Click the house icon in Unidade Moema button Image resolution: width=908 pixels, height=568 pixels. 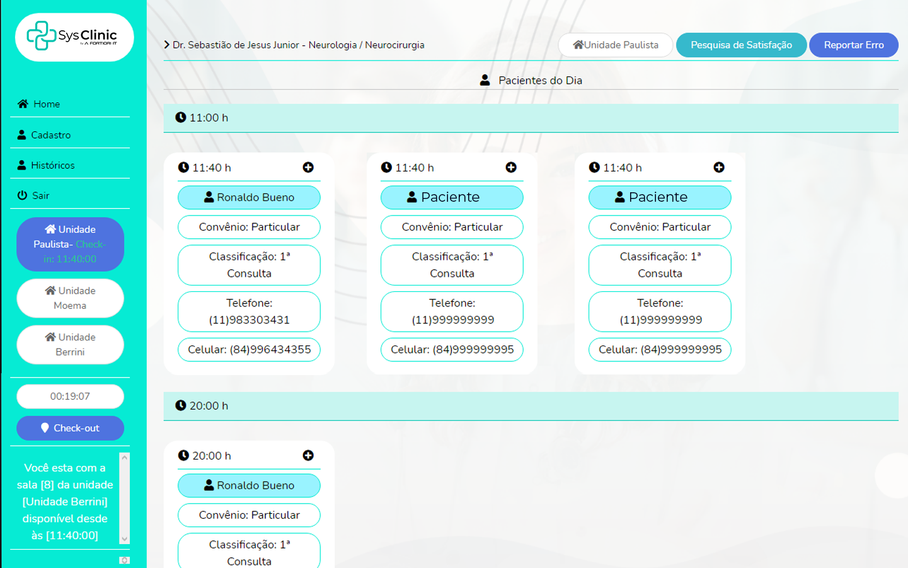point(50,291)
